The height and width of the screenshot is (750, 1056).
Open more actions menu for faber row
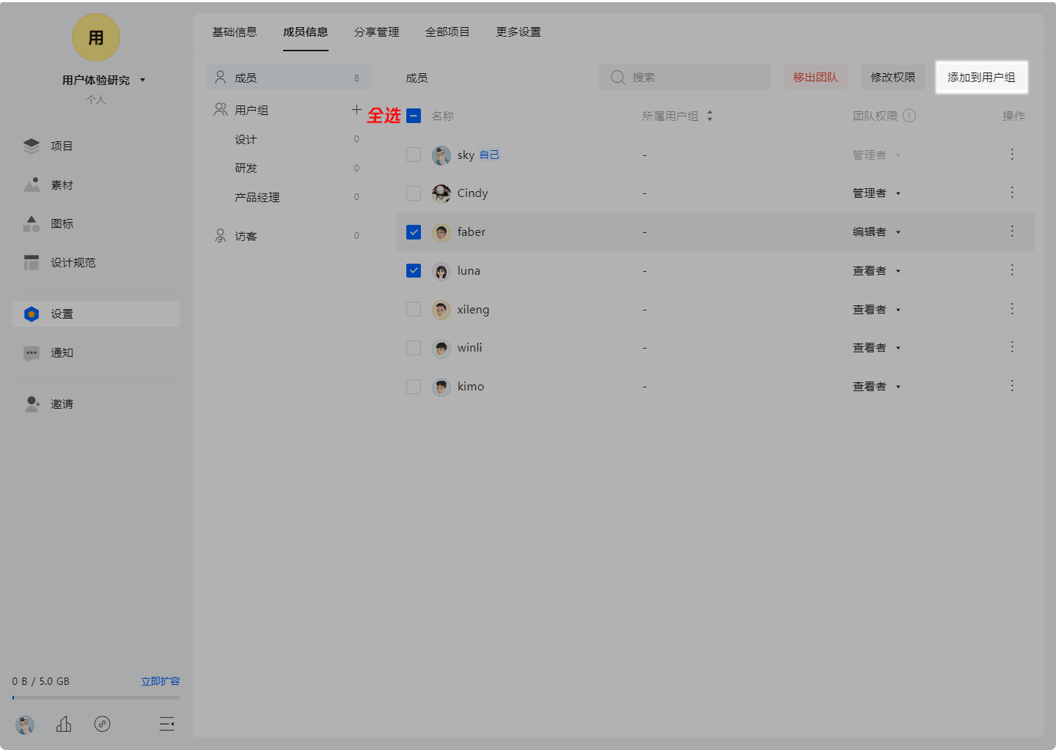click(x=1012, y=231)
